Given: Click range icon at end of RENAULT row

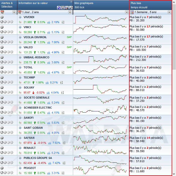Looking at the screenshot, I should [63, 153].
